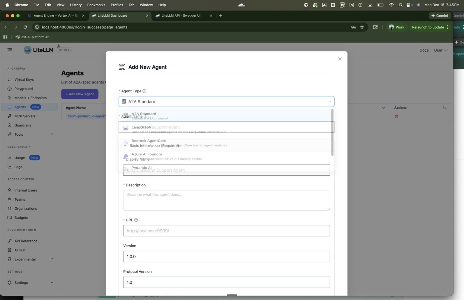464x300 pixels.
Task: Open the Work profile button
Action: tap(396, 27)
